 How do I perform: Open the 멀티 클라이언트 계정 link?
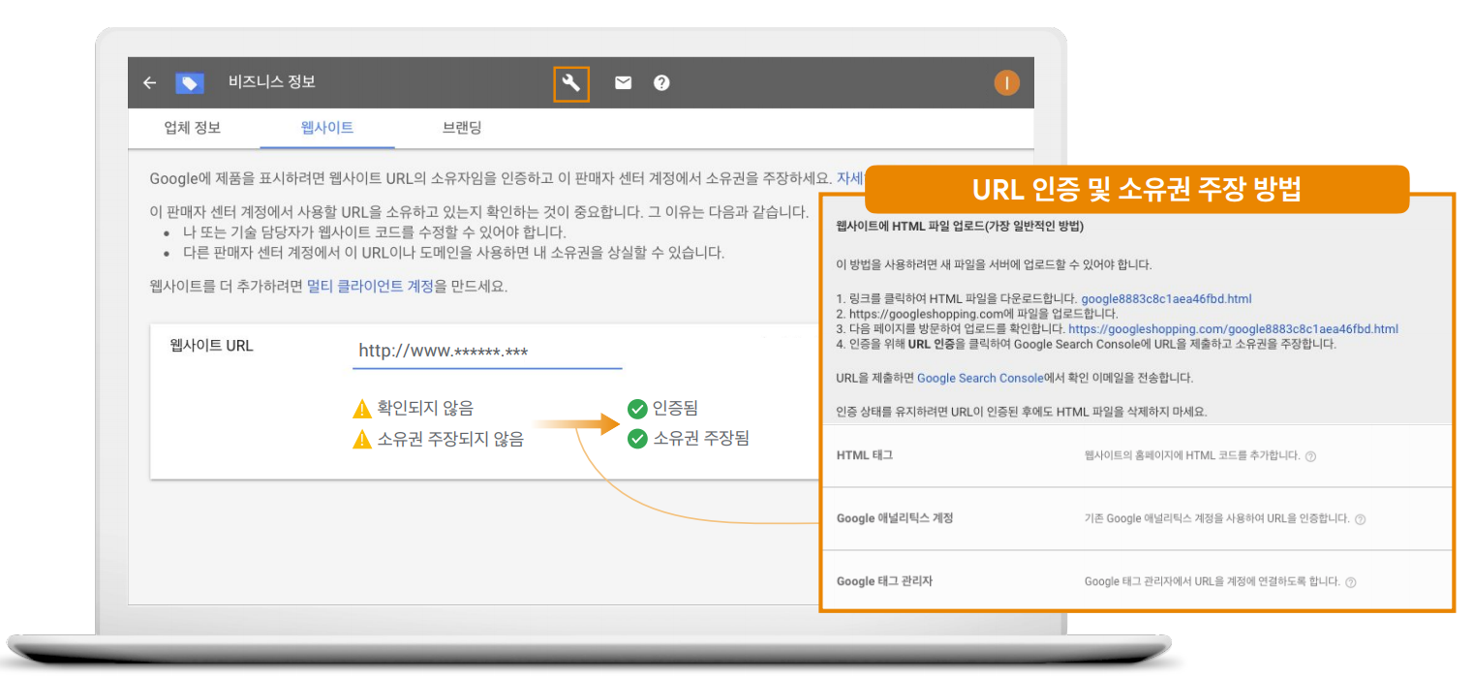click(x=370, y=287)
